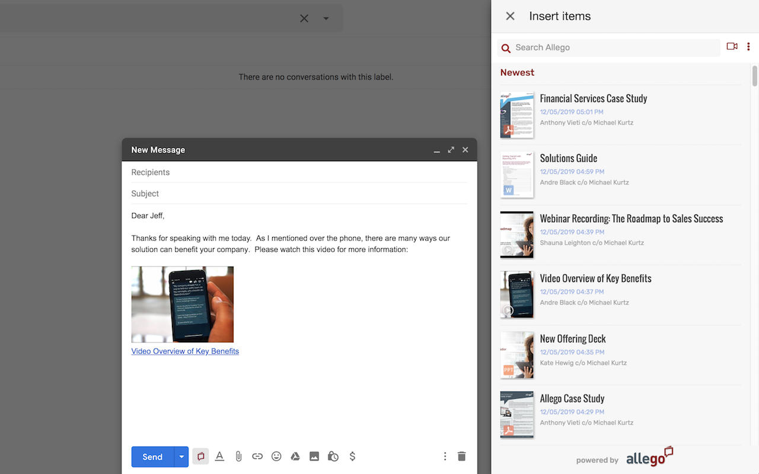Minimize the New Message window
Screen dimensions: 759x474
(x=437, y=150)
